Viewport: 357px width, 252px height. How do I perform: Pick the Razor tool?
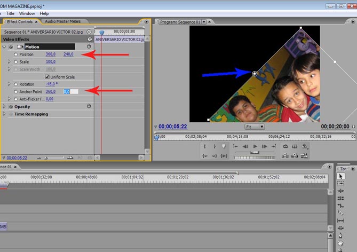[x=342, y=212]
